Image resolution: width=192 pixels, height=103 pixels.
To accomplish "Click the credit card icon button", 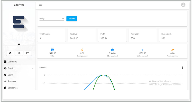I will [x=28, y=53].
